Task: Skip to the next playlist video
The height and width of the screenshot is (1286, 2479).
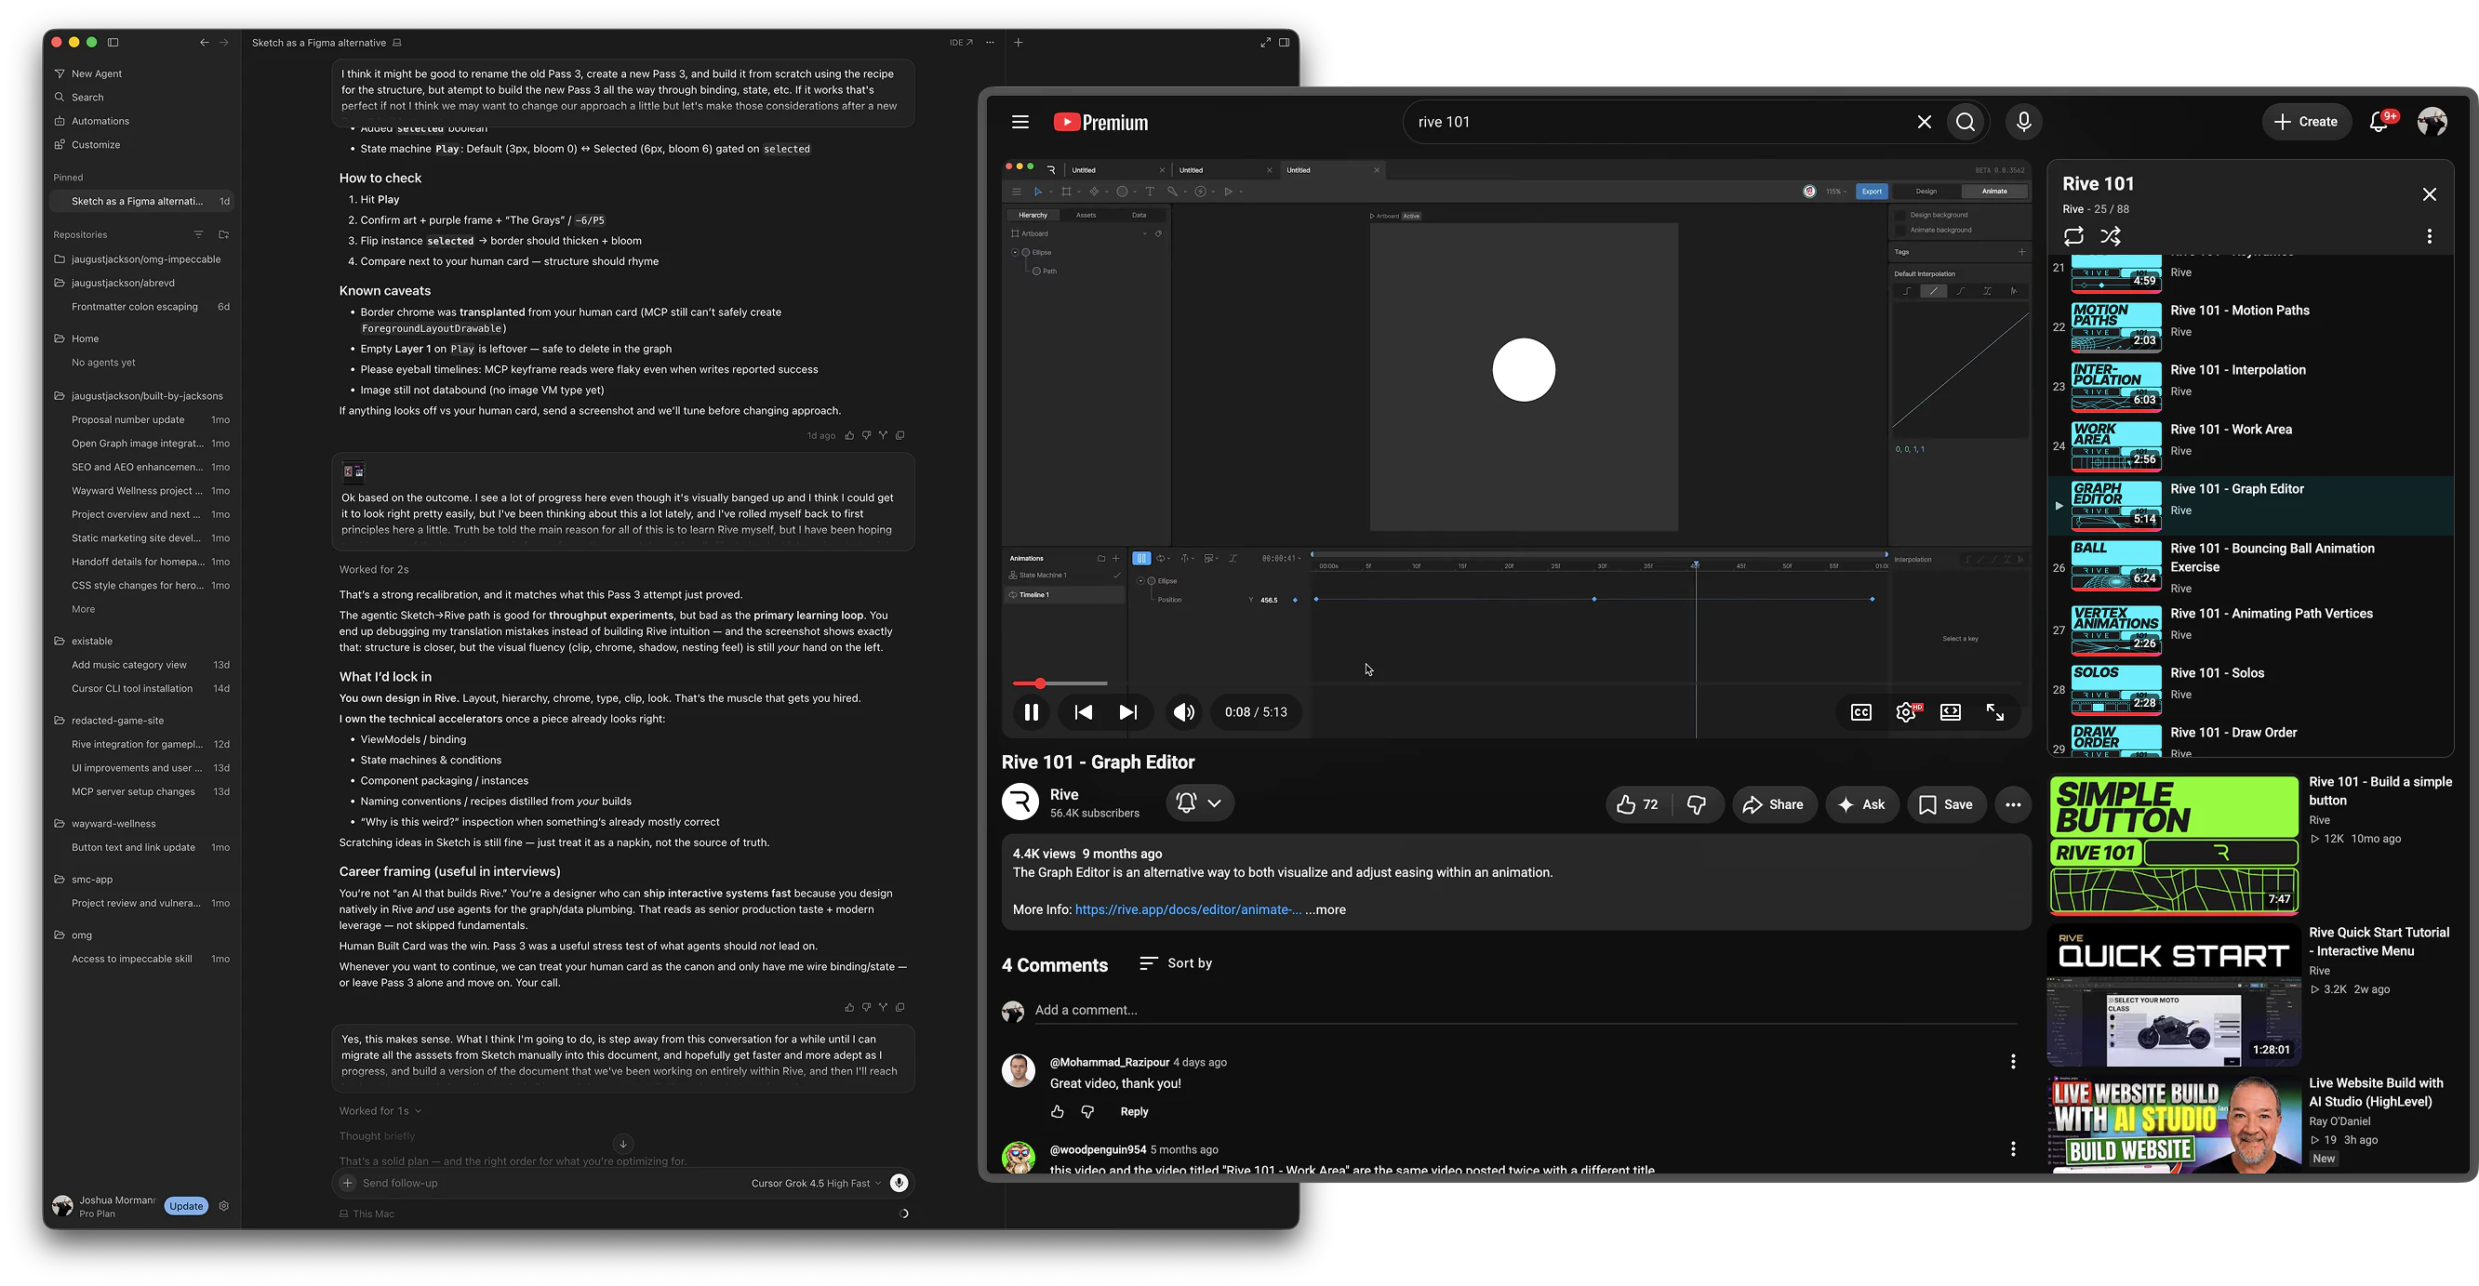Action: (x=1127, y=711)
